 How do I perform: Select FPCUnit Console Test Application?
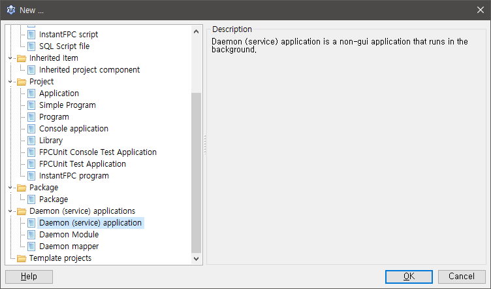click(x=97, y=152)
